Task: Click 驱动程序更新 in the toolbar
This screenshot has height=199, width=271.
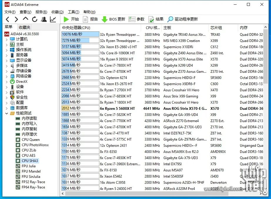Action: point(183,19)
